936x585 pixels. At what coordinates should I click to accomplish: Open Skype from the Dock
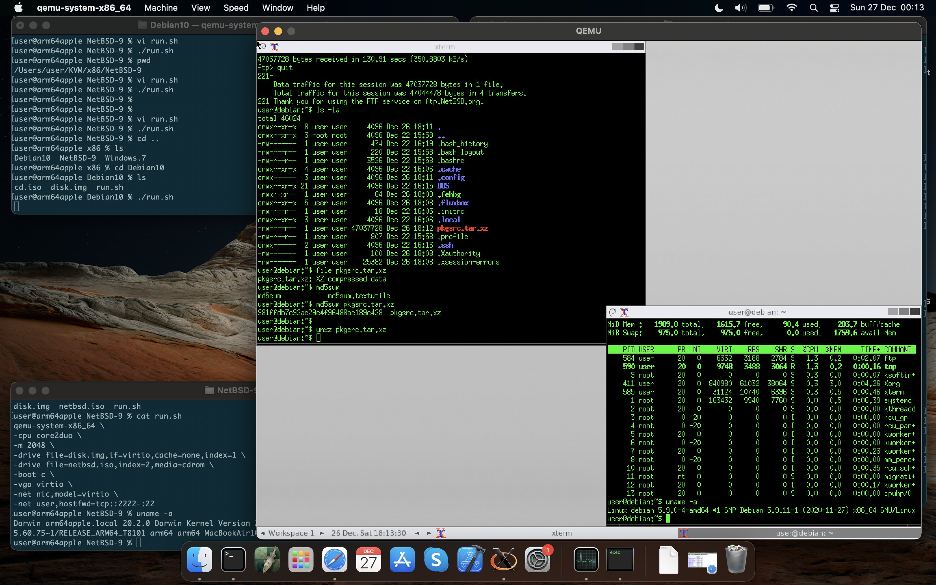pos(436,560)
